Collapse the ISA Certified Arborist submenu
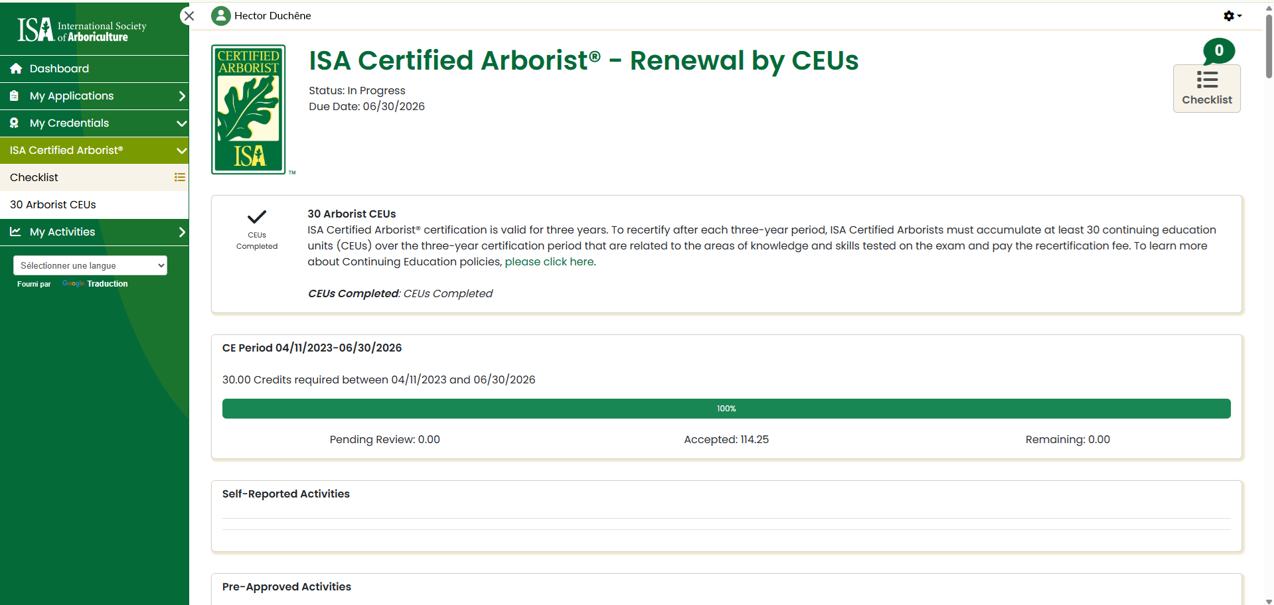 (181, 151)
